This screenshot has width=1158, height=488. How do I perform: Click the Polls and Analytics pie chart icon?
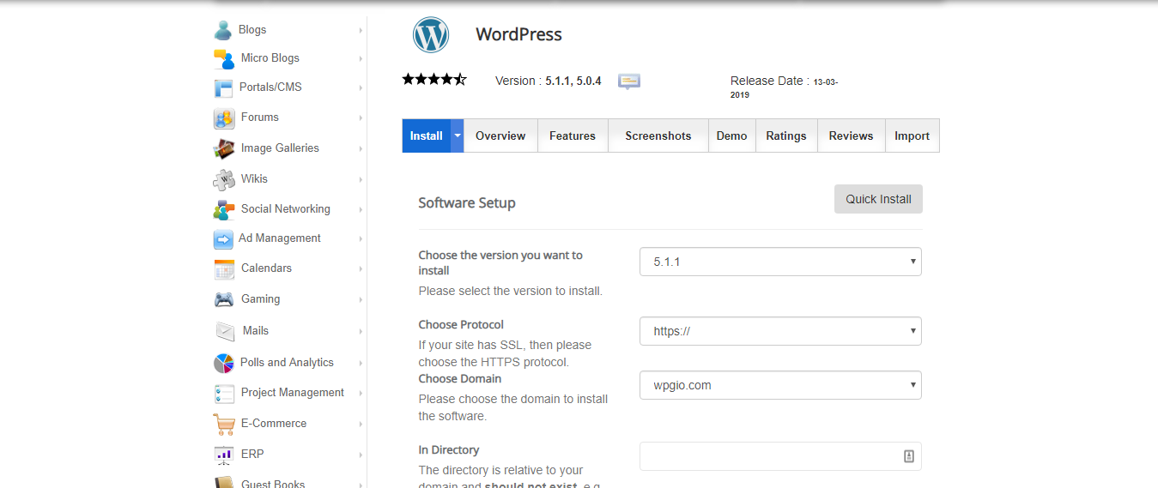click(x=223, y=363)
